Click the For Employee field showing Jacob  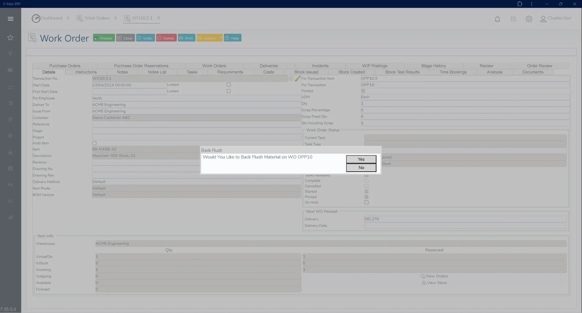tap(197, 98)
